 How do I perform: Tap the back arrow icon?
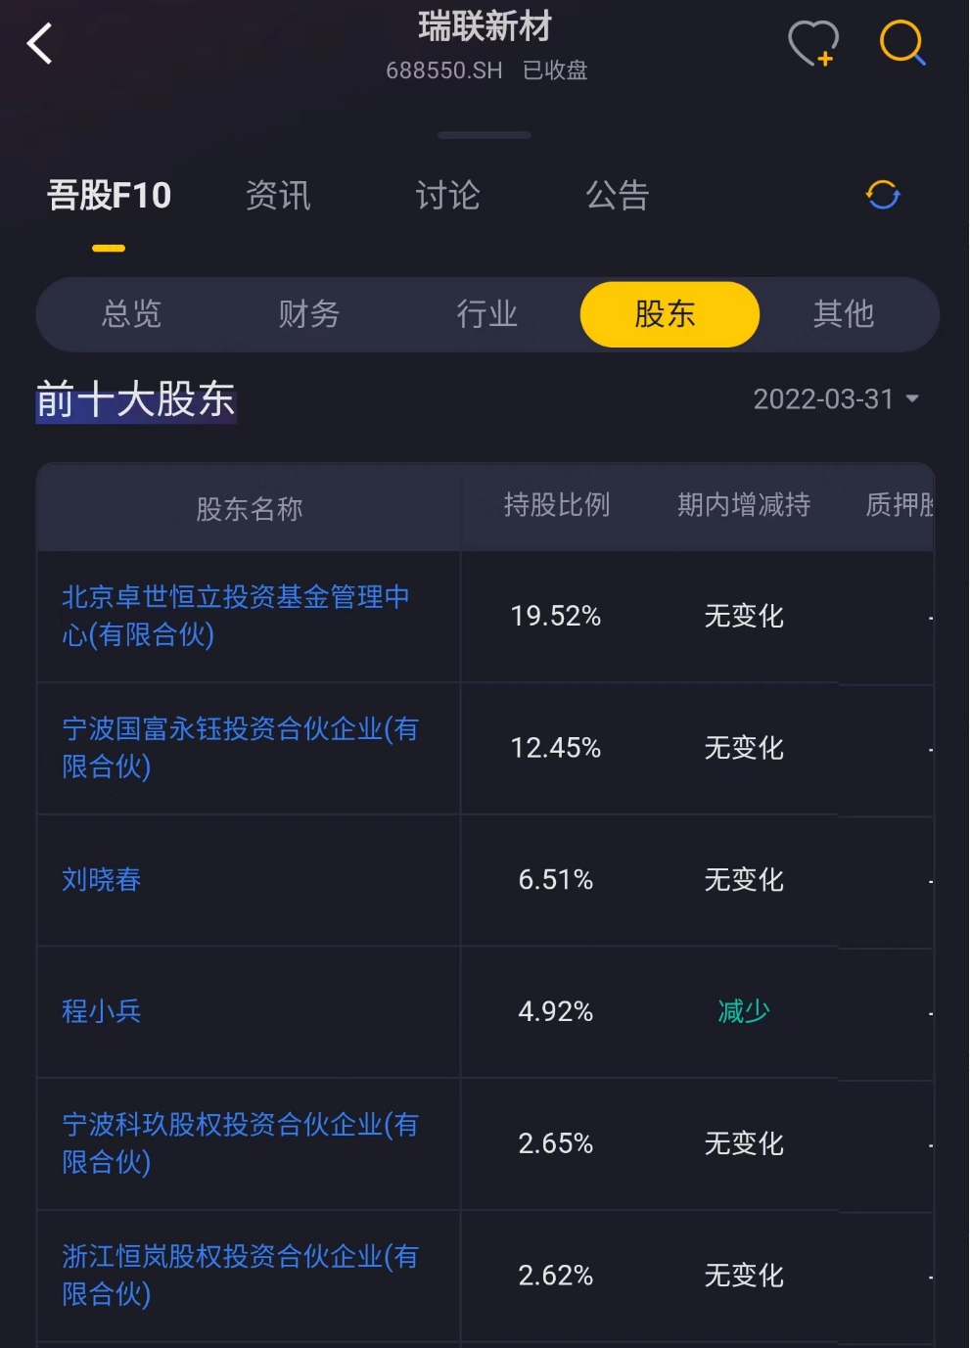tap(40, 44)
